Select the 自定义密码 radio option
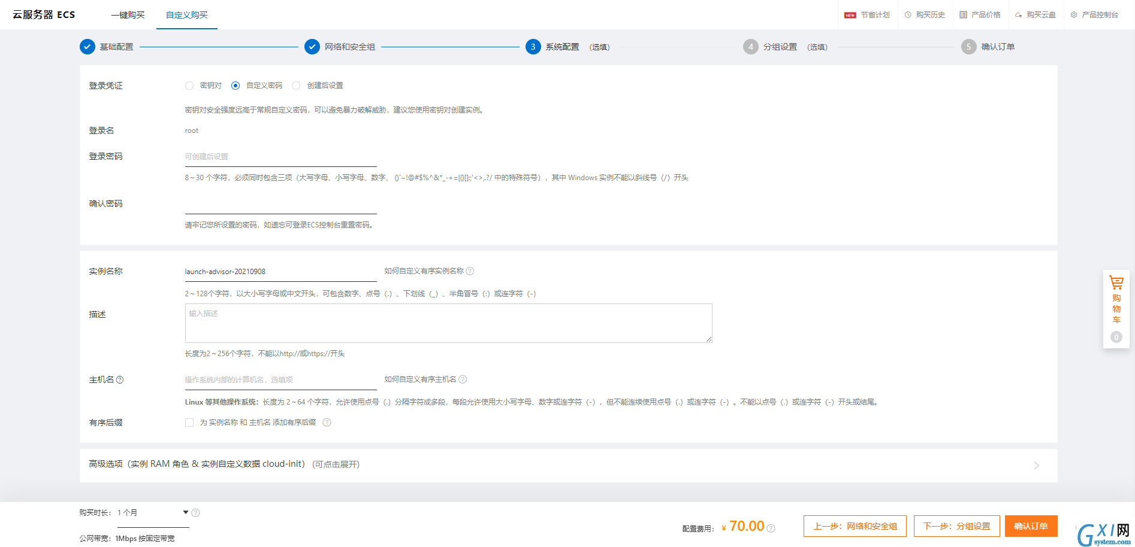Image resolution: width=1135 pixels, height=547 pixels. click(x=236, y=86)
